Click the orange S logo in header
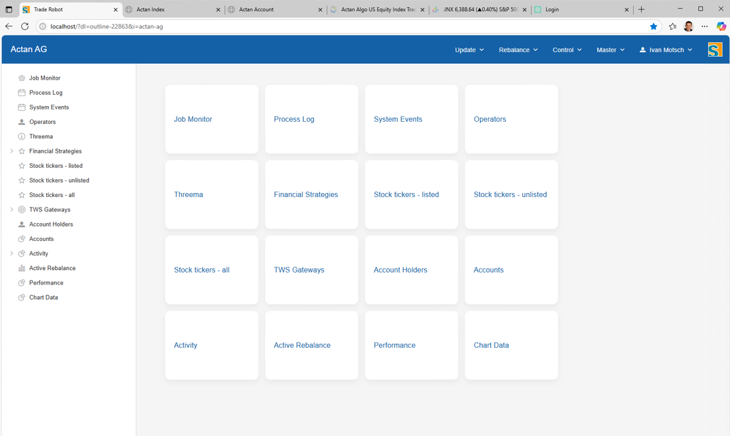 tap(715, 49)
